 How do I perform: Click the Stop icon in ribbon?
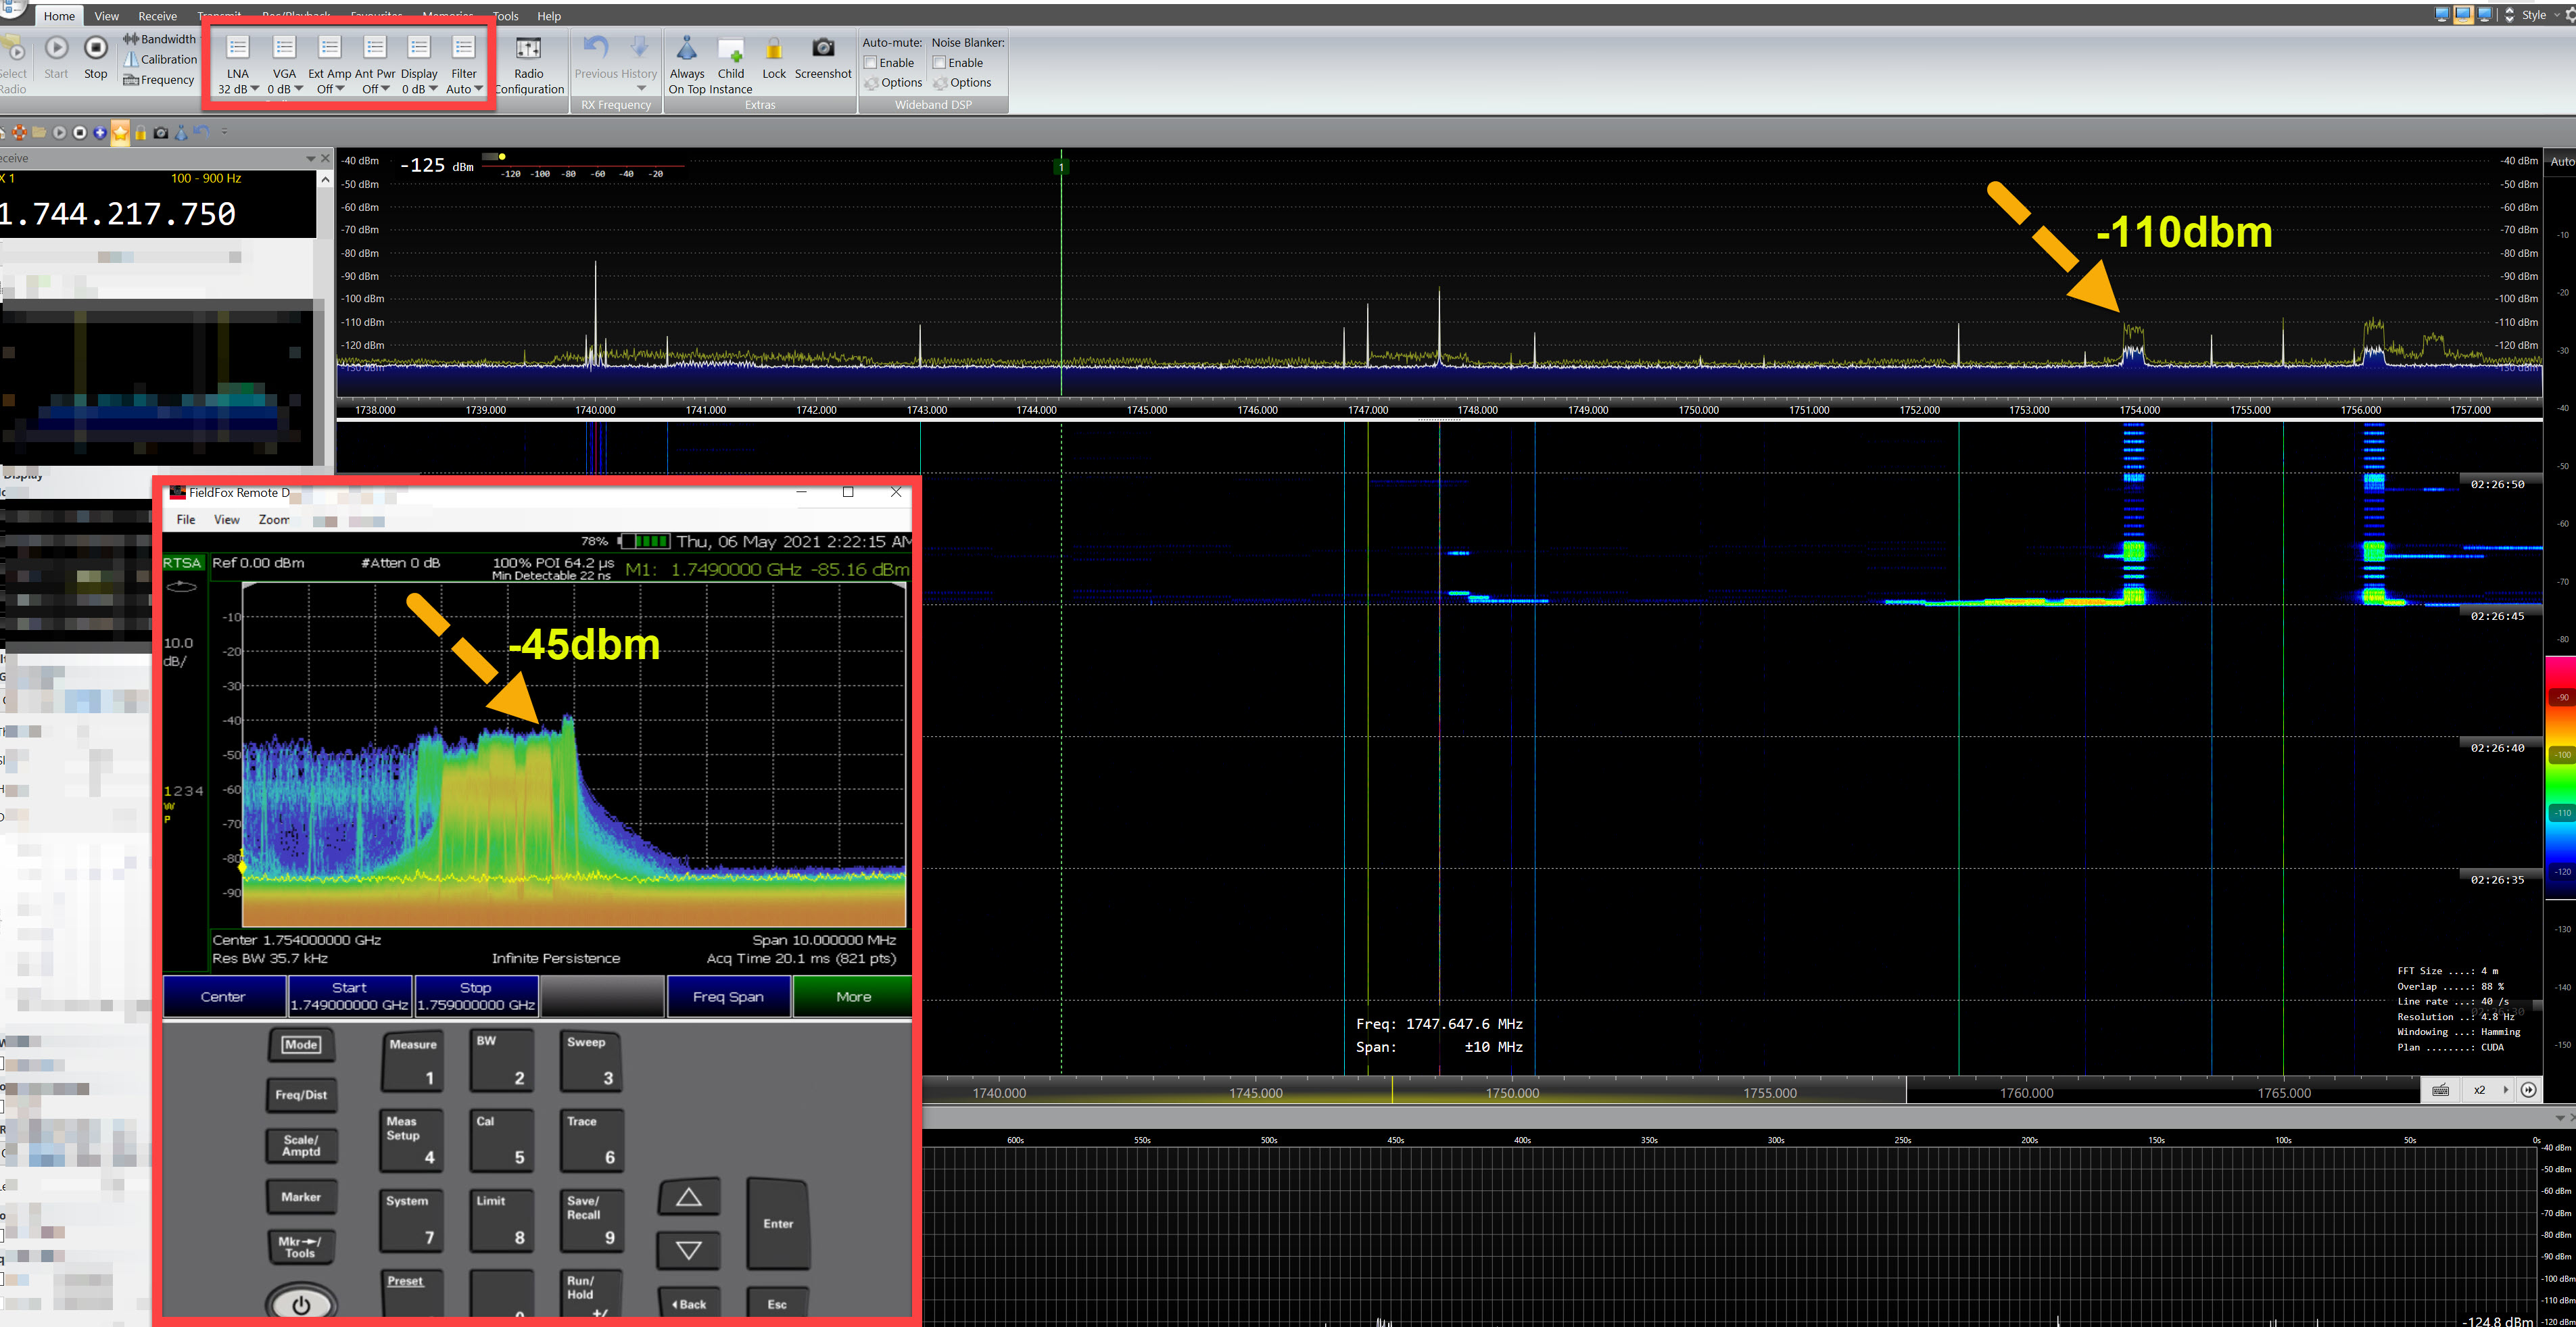95,48
